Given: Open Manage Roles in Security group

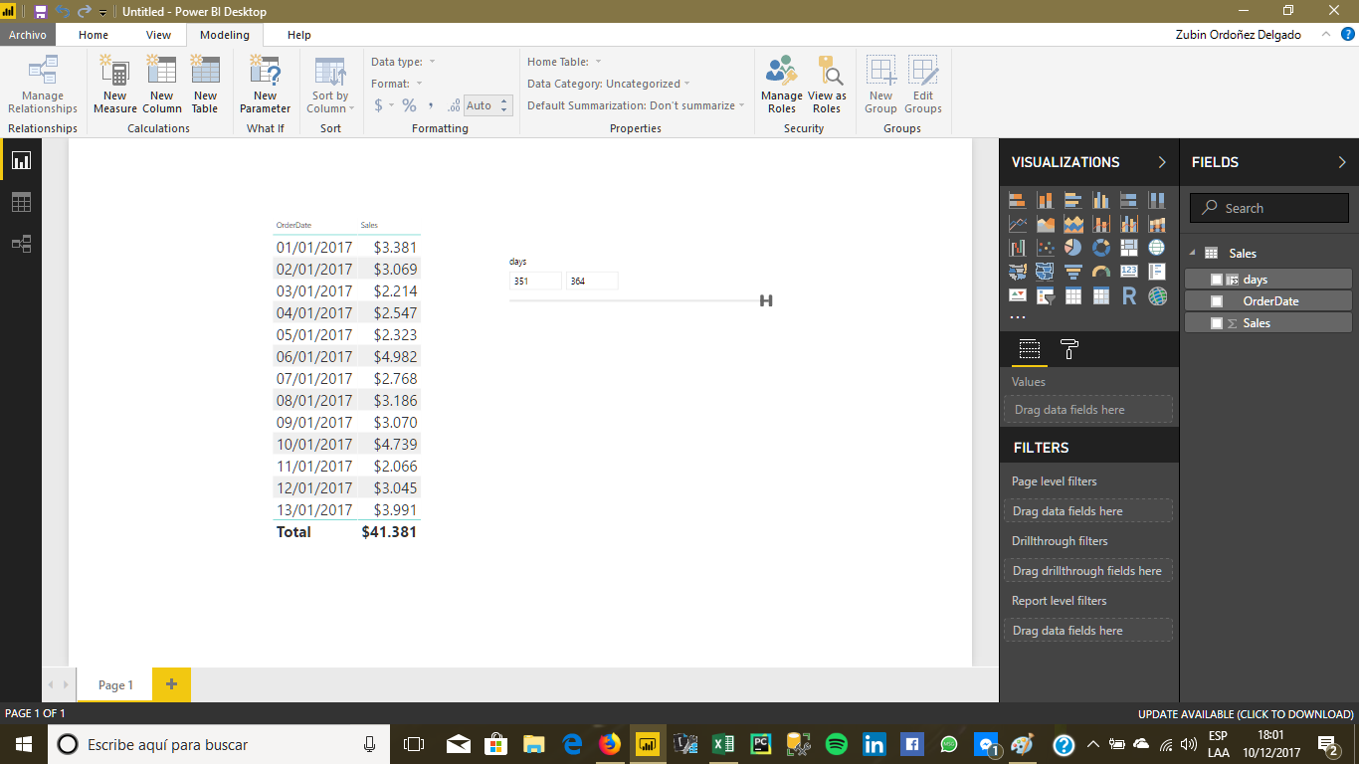Looking at the screenshot, I should [x=781, y=85].
